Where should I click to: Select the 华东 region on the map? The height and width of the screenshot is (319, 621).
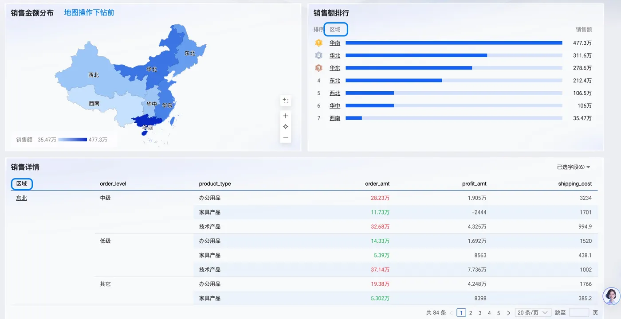pyautogui.click(x=167, y=105)
